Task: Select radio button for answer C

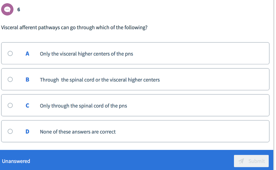Action: click(x=10, y=105)
